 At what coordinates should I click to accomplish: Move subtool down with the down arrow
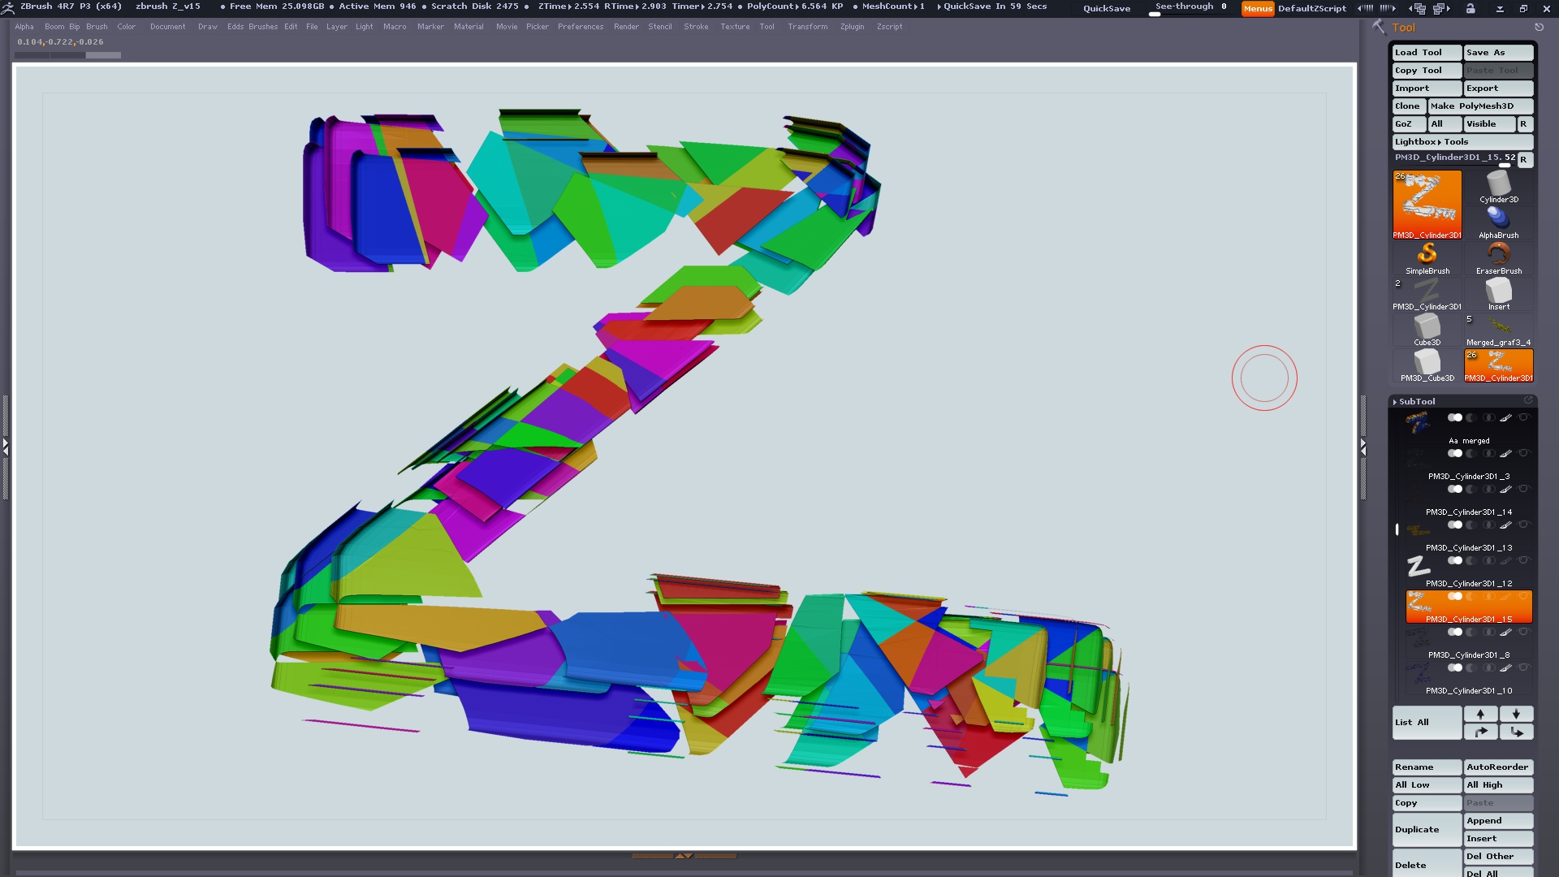click(x=1515, y=714)
